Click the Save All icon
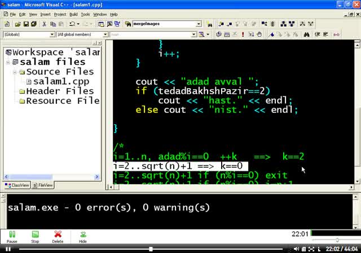Image resolution: width=361 pixels, height=253 pixels. [34, 24]
